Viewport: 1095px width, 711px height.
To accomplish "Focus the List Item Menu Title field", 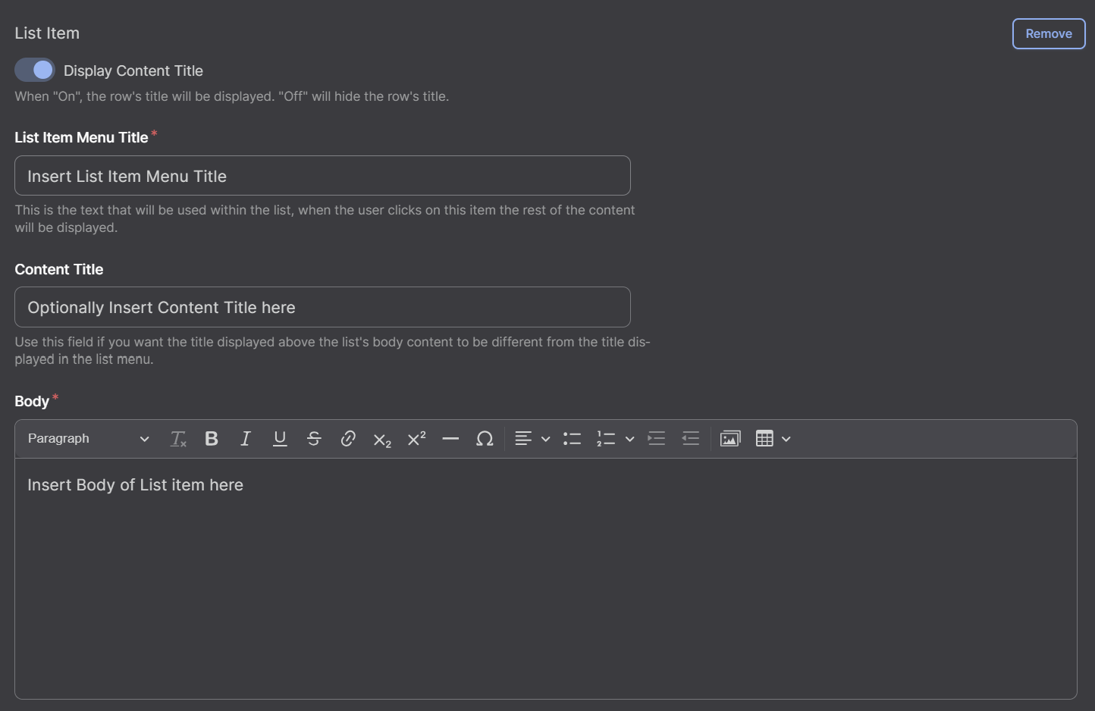I will click(x=322, y=176).
